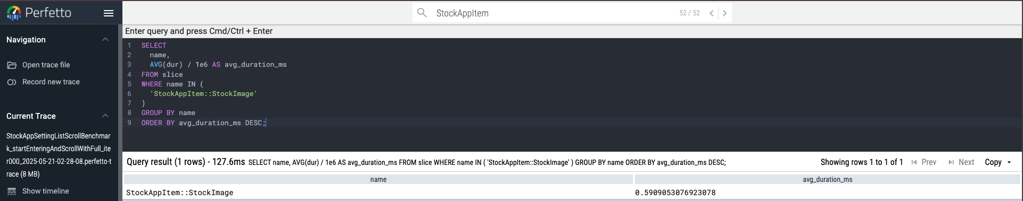Toggle the hamburger sidebar menu
The image size is (1023, 201).
(x=109, y=13)
